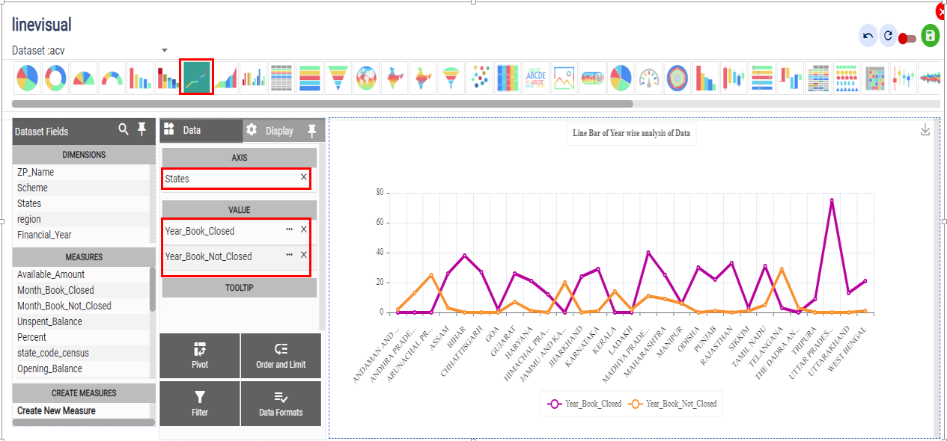This screenshot has height=441, width=947.
Task: Select the donut chart type icon
Action: (55, 77)
